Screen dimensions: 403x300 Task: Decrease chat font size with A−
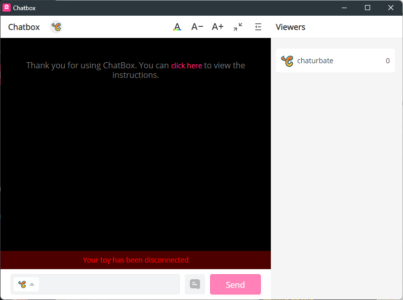point(197,27)
